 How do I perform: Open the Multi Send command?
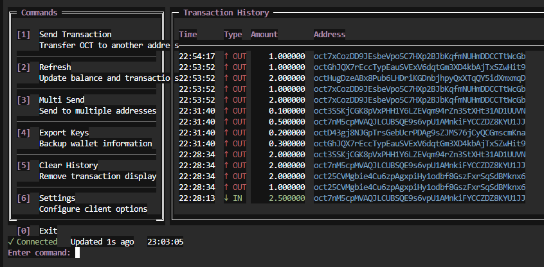[x=62, y=99]
